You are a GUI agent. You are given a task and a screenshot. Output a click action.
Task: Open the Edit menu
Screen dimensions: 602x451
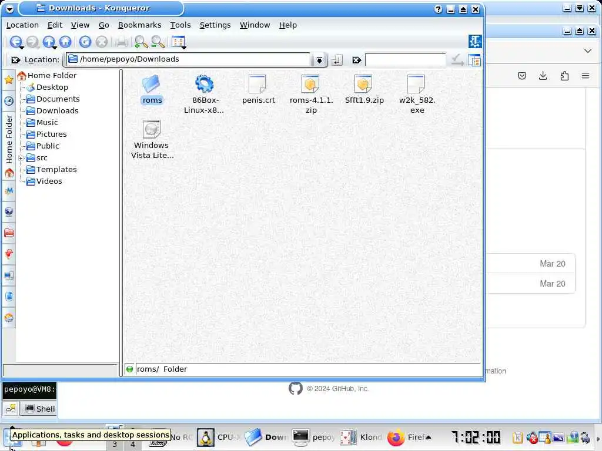55,25
